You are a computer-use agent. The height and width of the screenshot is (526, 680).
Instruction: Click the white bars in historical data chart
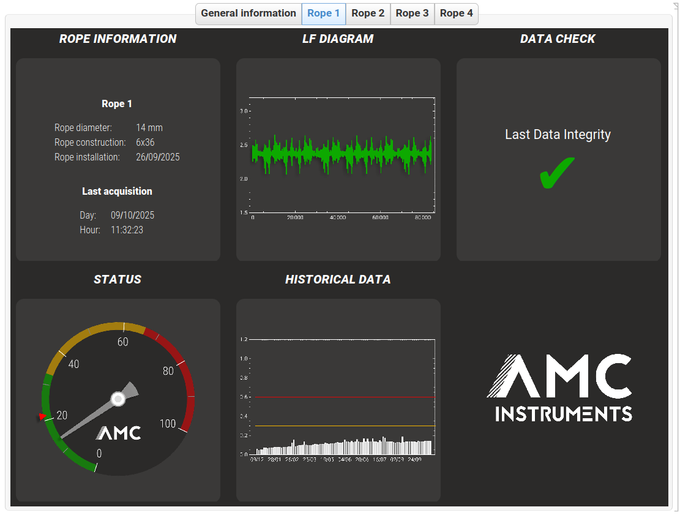(344, 447)
